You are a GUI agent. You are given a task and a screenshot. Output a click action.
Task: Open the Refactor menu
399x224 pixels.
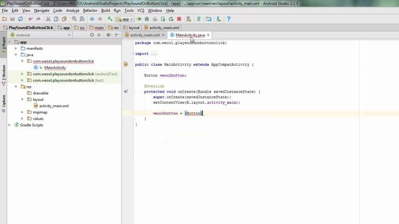[90, 11]
